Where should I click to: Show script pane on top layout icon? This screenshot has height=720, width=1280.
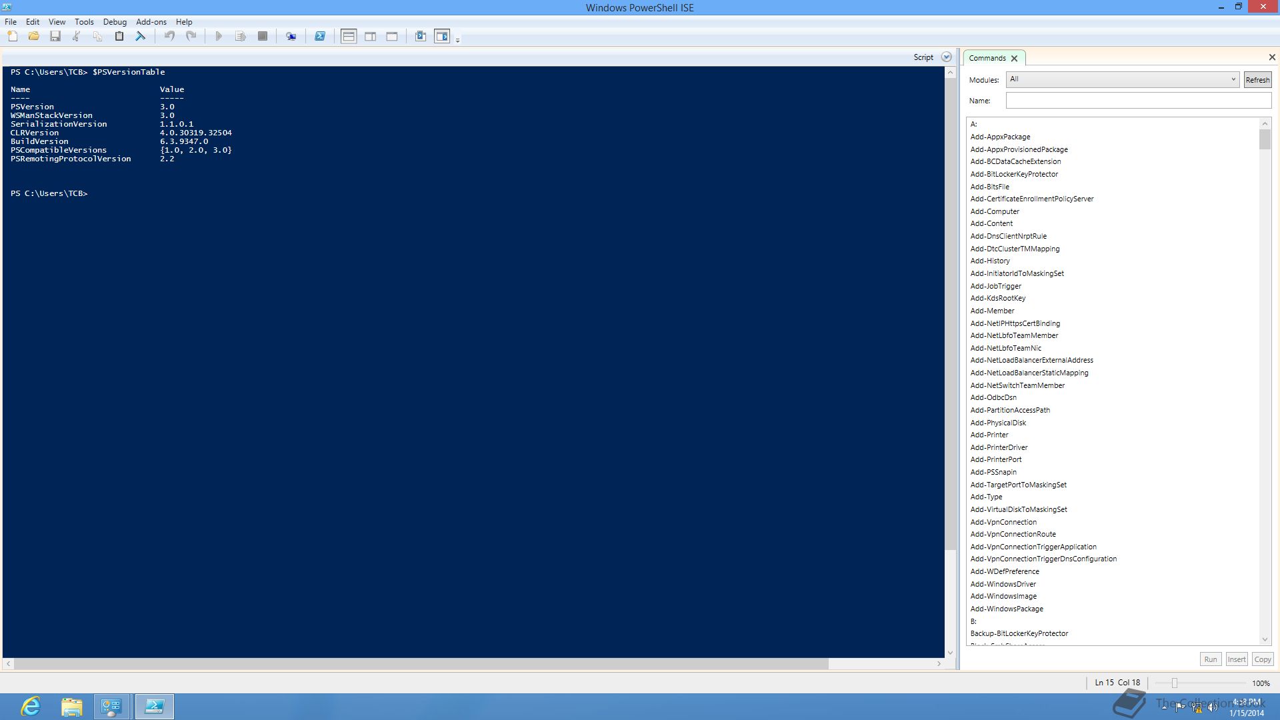pos(349,37)
